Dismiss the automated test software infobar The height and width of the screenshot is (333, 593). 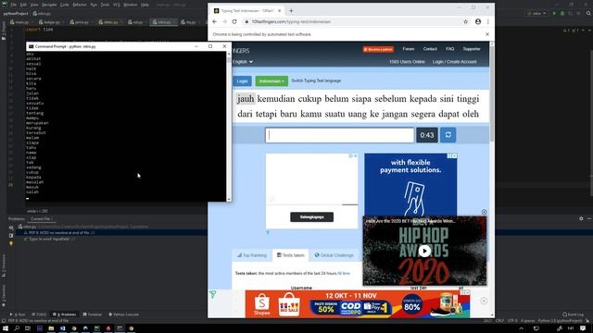click(487, 34)
